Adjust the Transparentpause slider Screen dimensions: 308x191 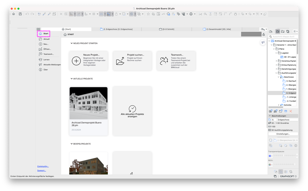[284, 156]
